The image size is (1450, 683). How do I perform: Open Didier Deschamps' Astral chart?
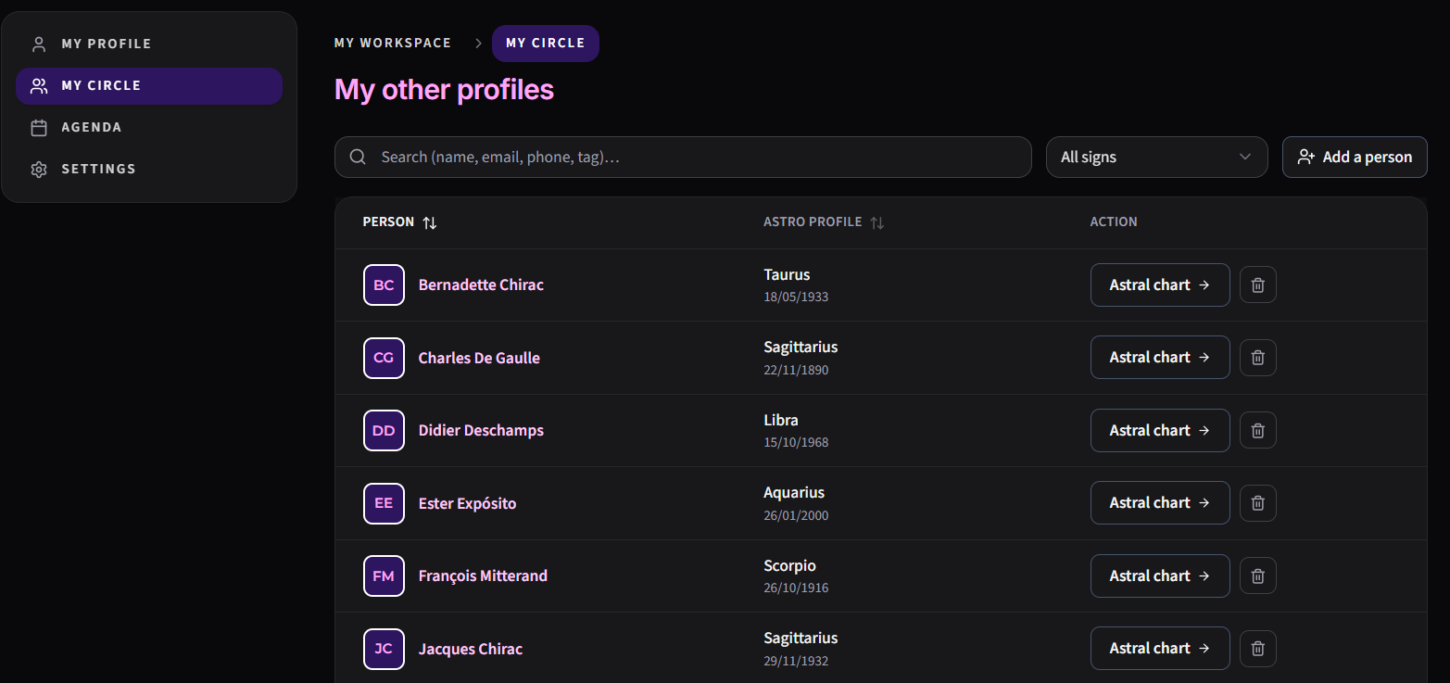1160,430
